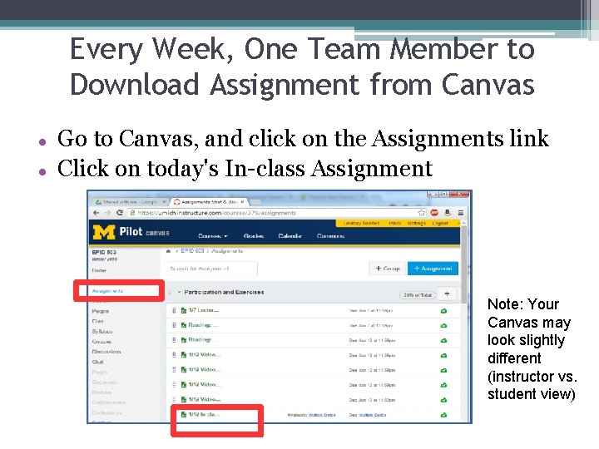Toggle published cloud for Reading due Jan 12

443,340
